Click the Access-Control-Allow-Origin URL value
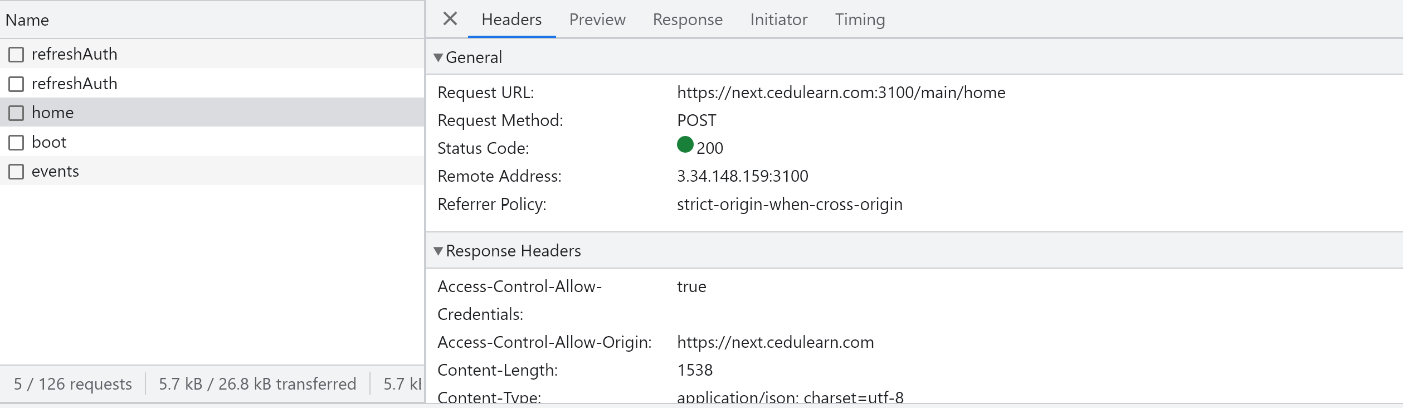This screenshot has height=408, width=1403. (x=776, y=342)
